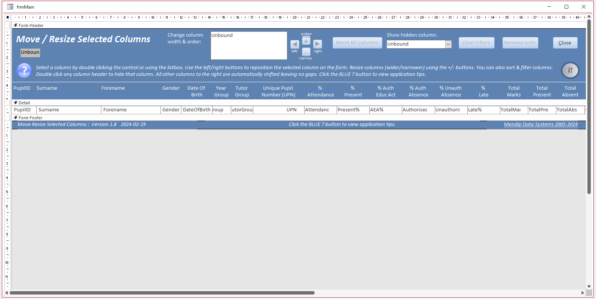Image resolution: width=596 pixels, height=299 pixels.
Task: Maximize the frmMain window
Action: click(566, 7)
